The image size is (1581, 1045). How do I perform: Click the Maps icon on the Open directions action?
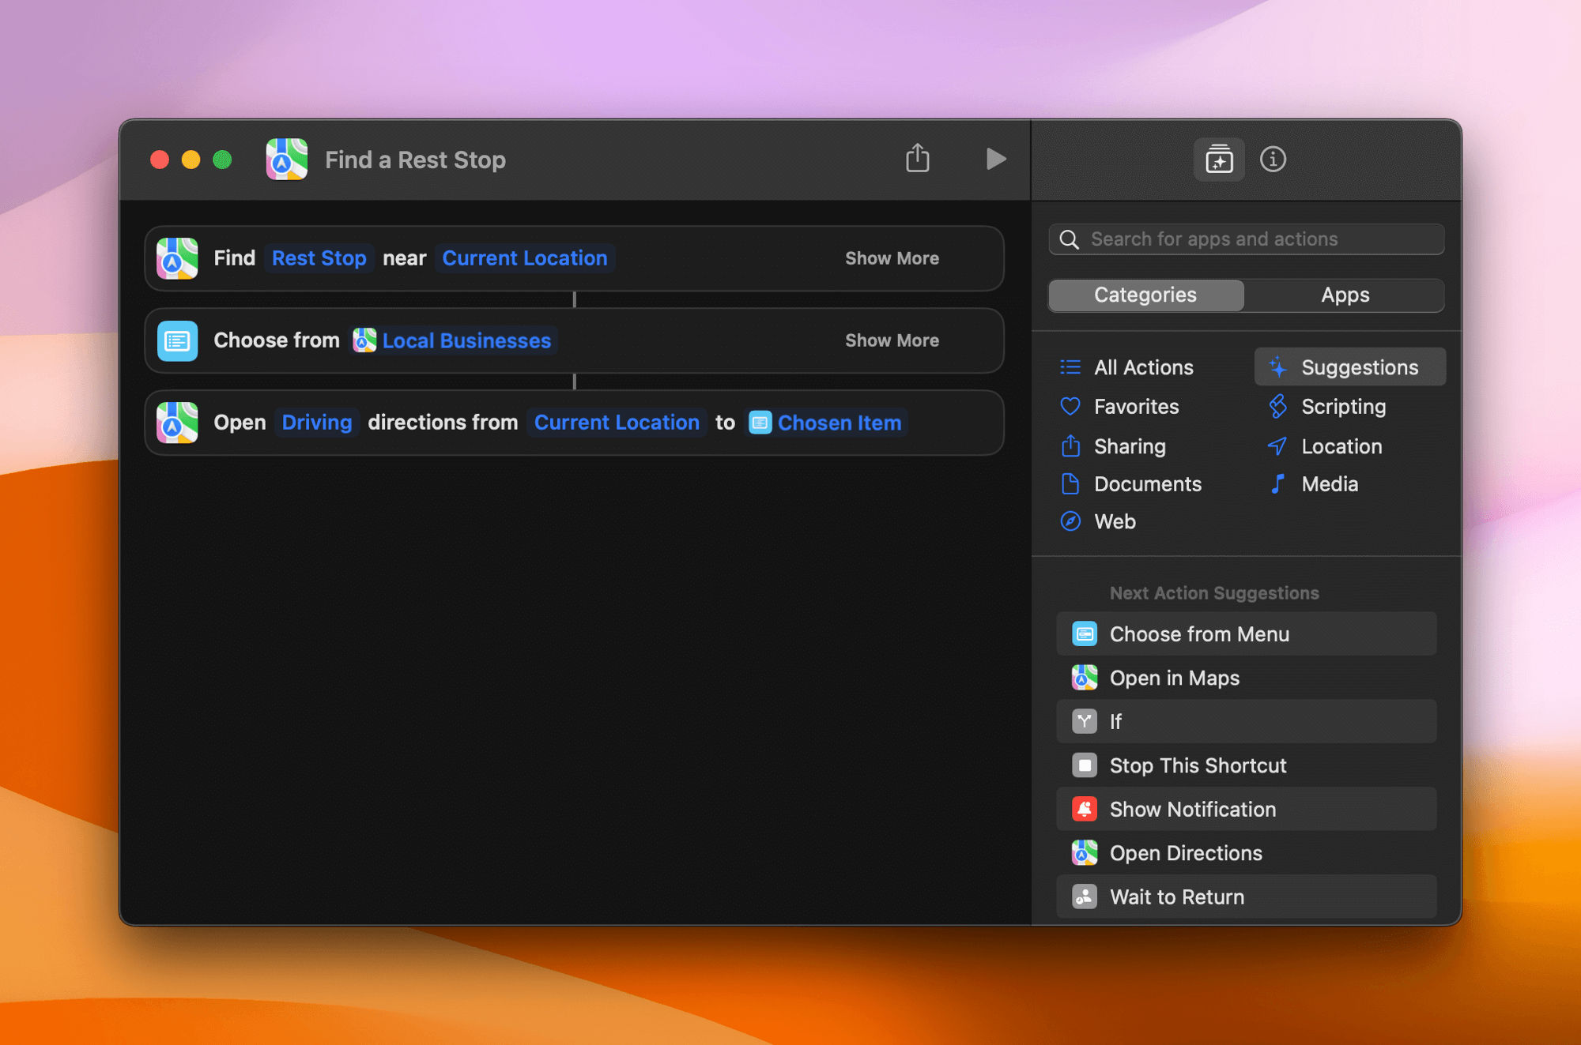(x=177, y=423)
